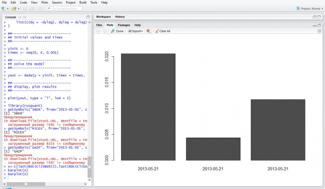325x189 pixels.
Task: Click the project icon beside Project: (None)
Action: tap(298, 8)
